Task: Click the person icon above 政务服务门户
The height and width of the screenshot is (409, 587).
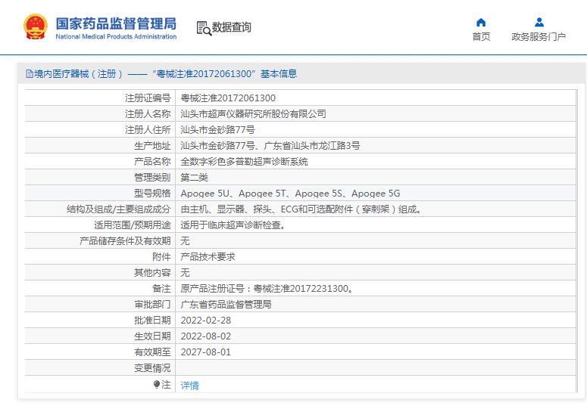Action: [x=539, y=22]
